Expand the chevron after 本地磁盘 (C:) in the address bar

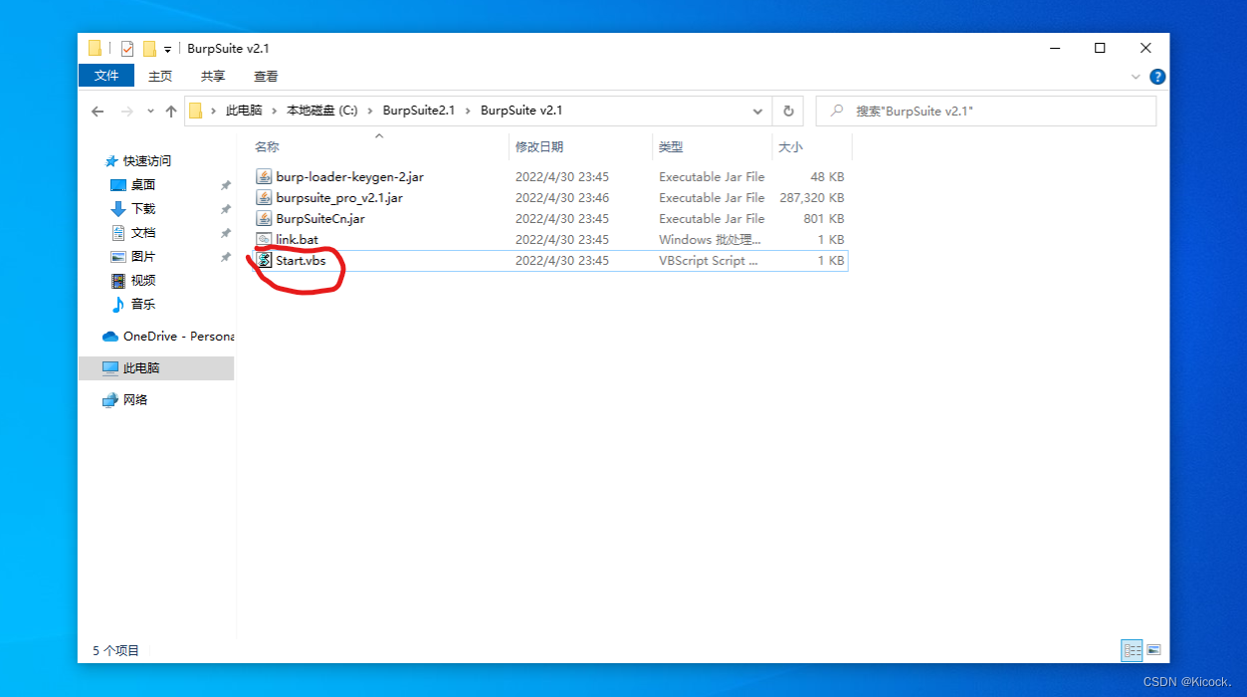[370, 111]
